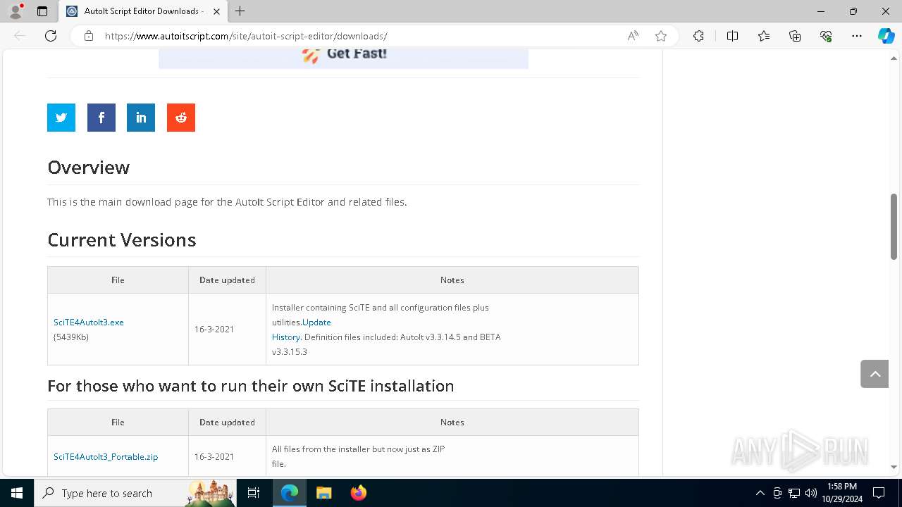Click the Windows search box
Viewport: 902px width, 507px height.
pos(135,493)
